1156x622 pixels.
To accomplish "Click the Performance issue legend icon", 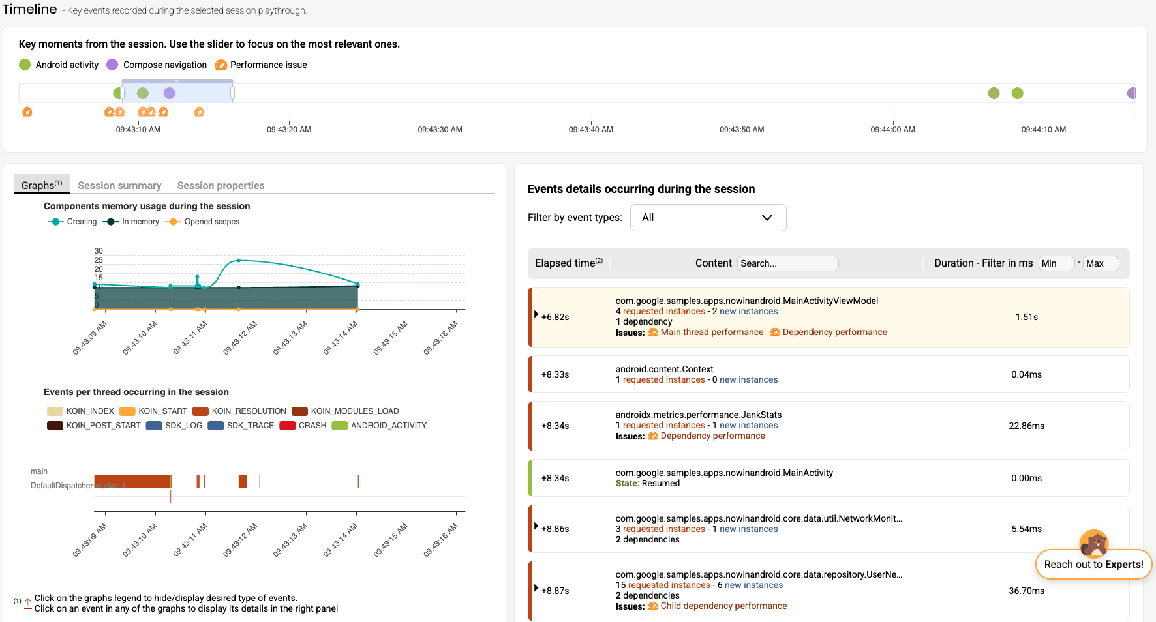I will [221, 65].
